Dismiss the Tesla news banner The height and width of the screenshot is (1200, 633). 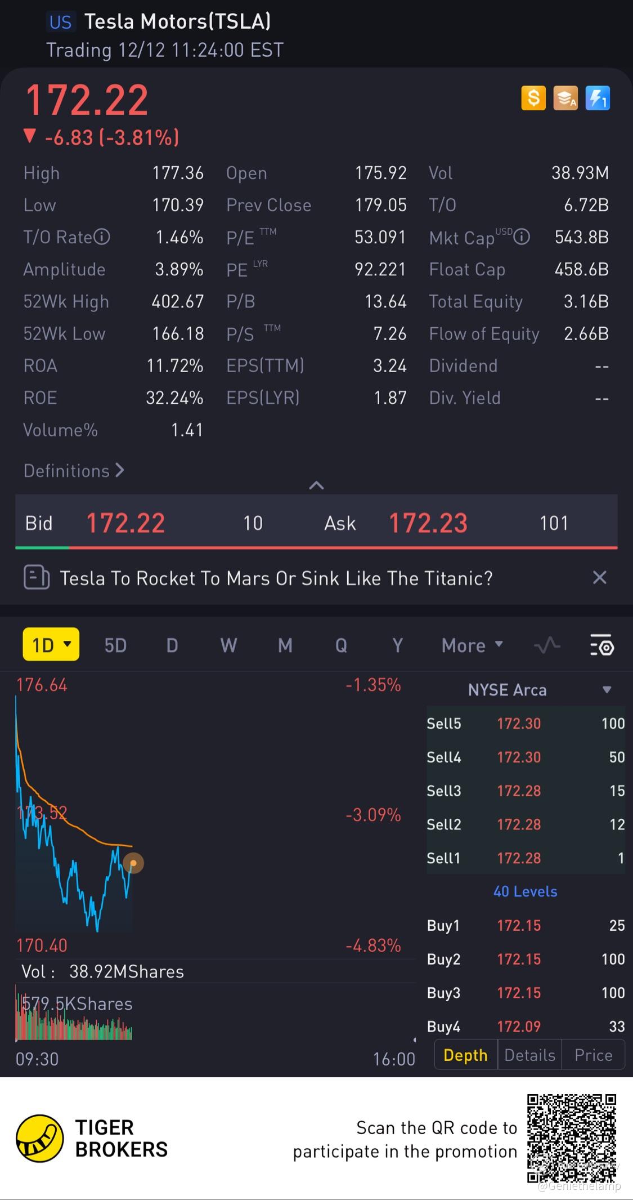coord(600,577)
